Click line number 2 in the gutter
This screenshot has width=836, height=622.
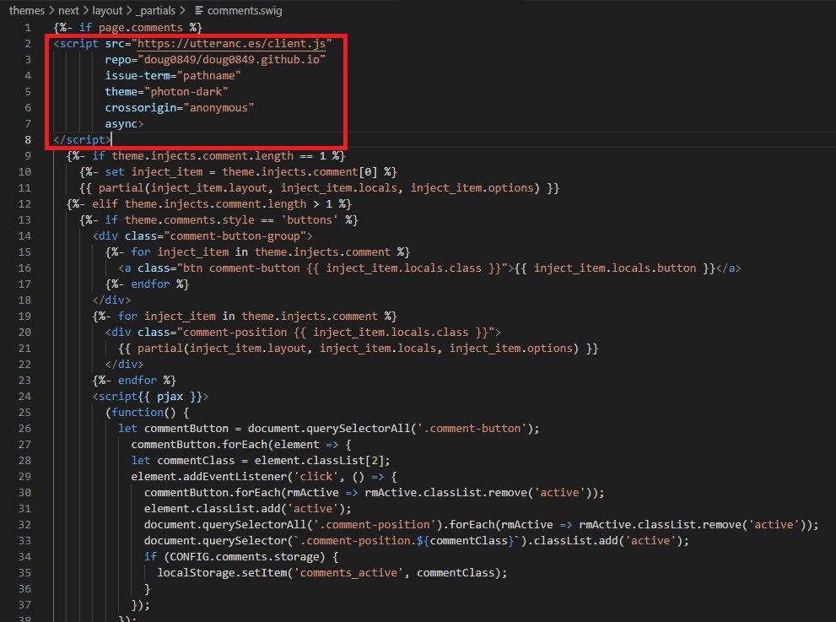coord(28,43)
